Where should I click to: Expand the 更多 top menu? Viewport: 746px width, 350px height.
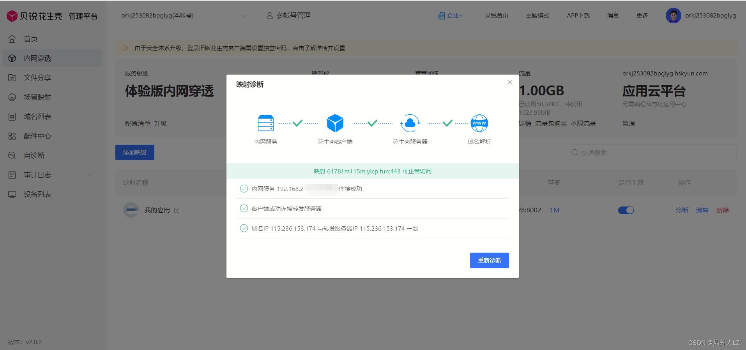click(x=642, y=16)
